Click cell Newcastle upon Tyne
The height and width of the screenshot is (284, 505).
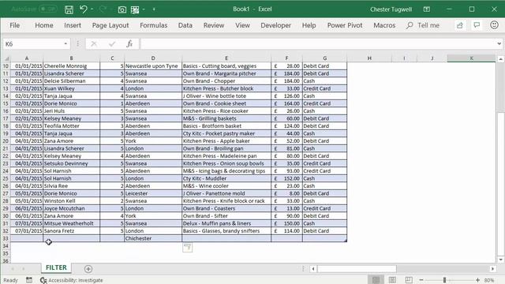pyautogui.click(x=153, y=66)
